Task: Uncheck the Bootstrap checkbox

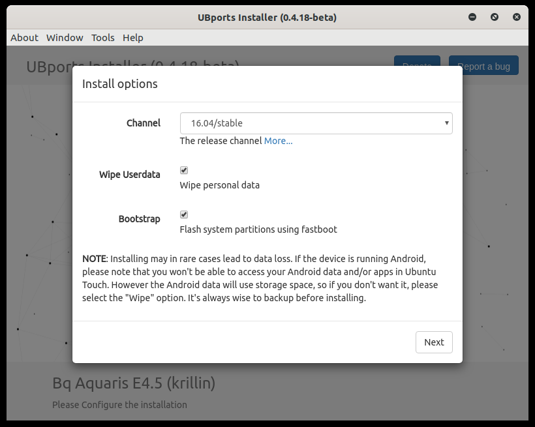Action: coord(184,214)
